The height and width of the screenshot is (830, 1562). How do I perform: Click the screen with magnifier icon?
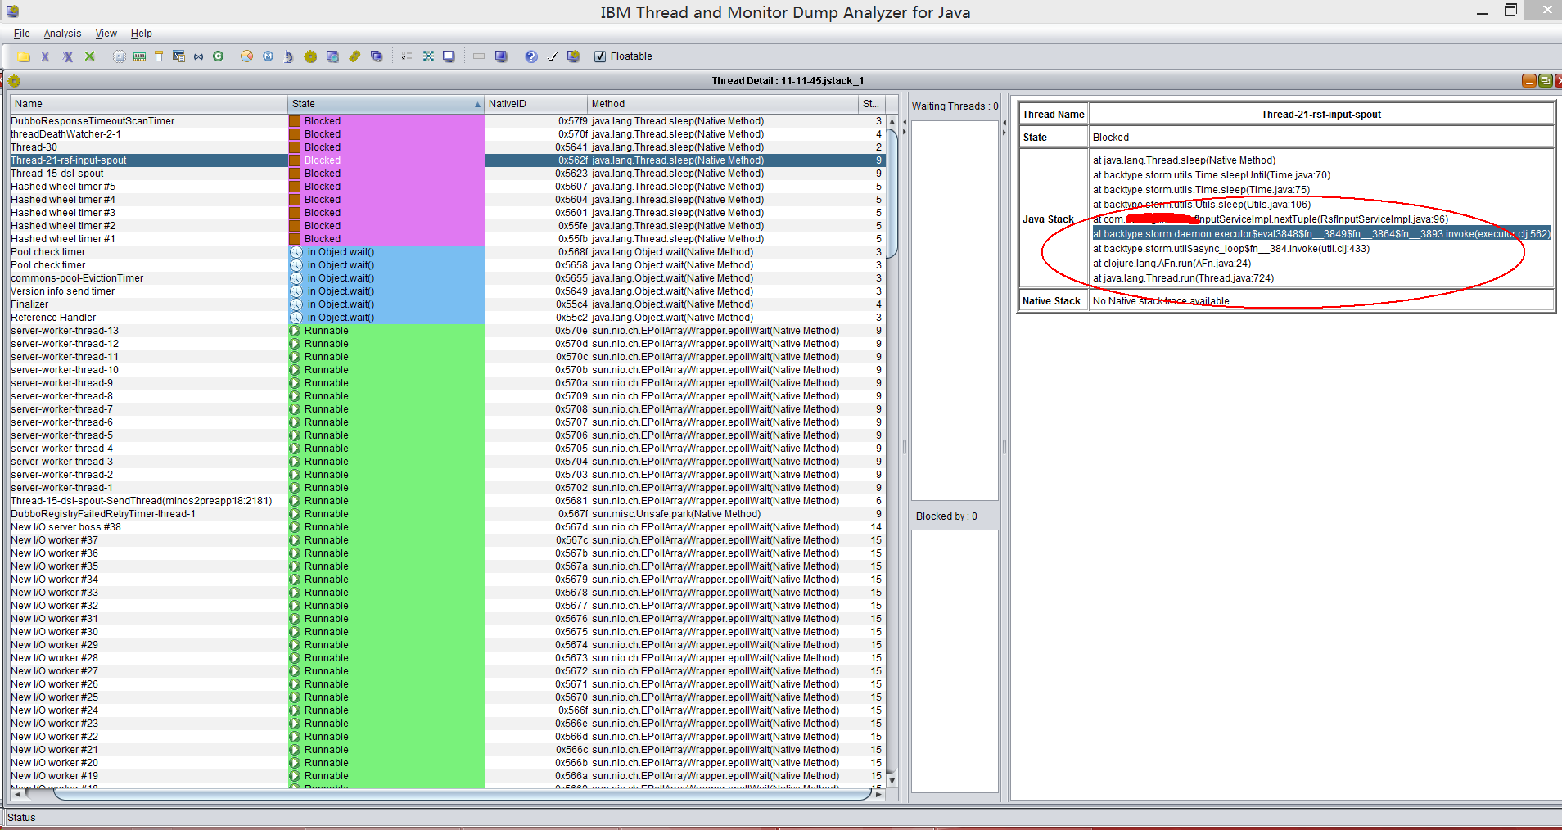click(x=332, y=56)
